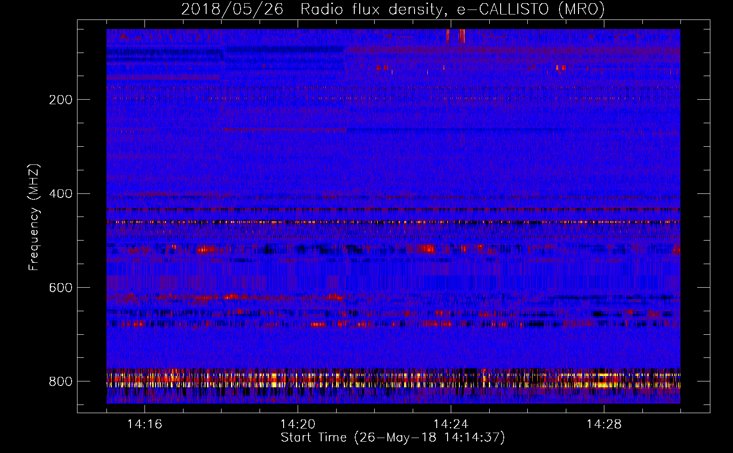Select the 14:28 time tick label

coord(604,424)
